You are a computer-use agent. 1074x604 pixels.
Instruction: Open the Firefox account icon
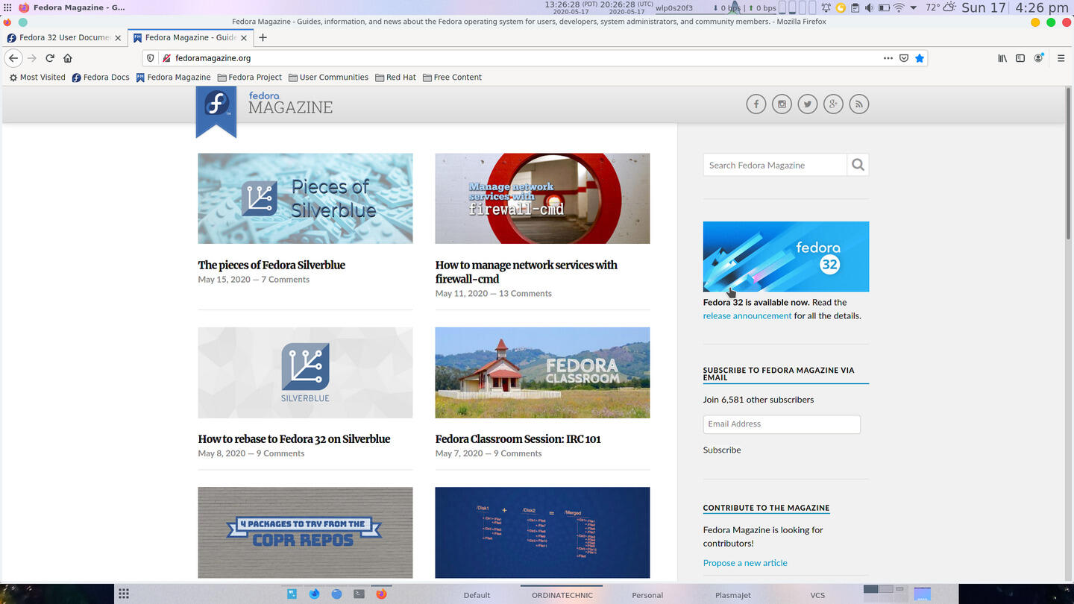tap(1038, 58)
